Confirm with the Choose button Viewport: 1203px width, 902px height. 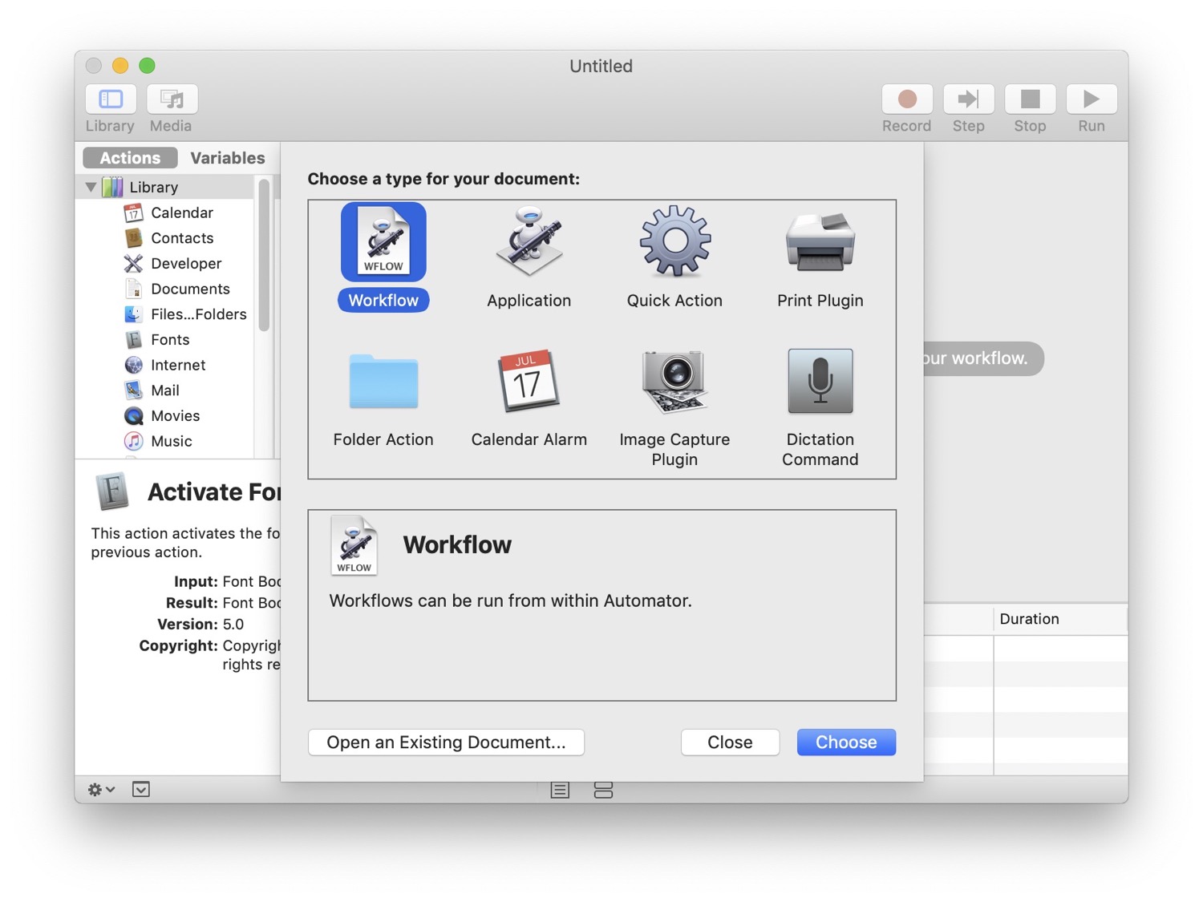[846, 742]
